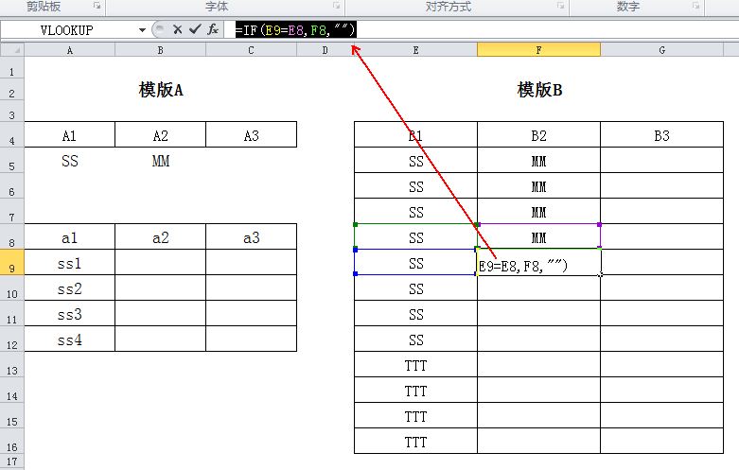
Task: Select column A header
Action: [x=70, y=50]
